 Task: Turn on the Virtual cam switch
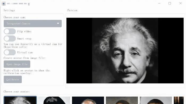10,52
